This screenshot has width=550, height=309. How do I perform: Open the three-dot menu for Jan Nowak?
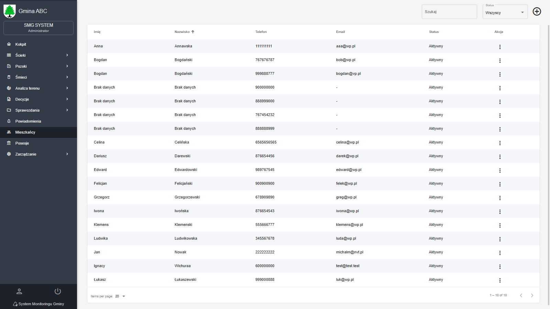[x=500, y=253]
